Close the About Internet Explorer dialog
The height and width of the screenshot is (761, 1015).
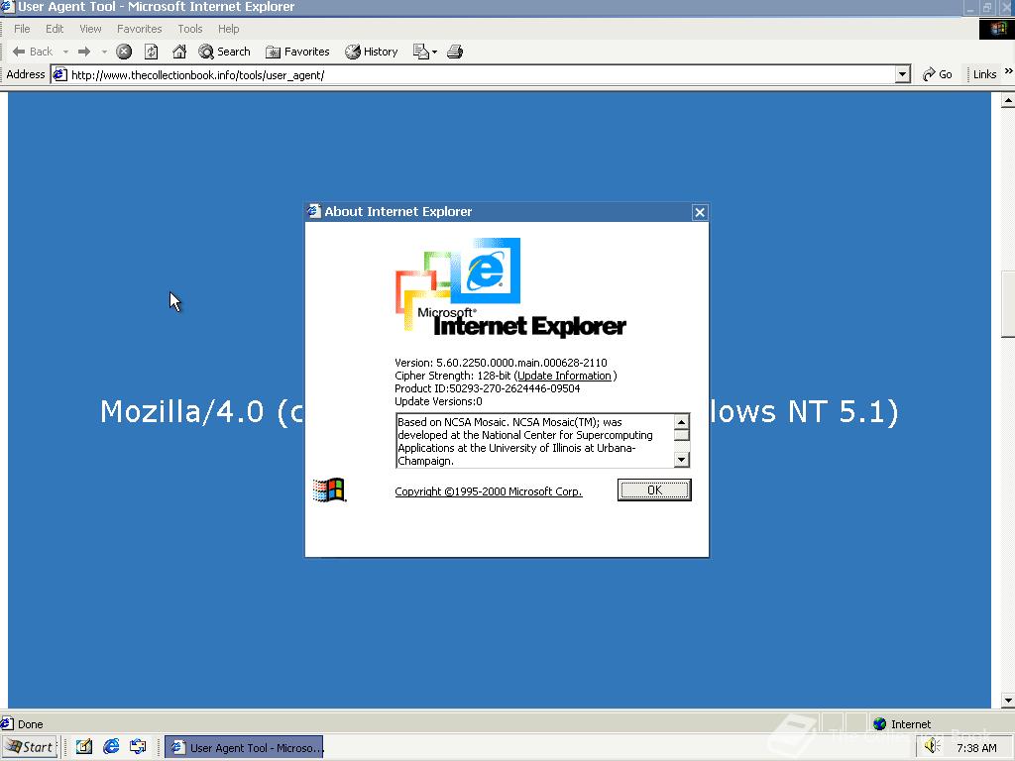[x=700, y=212]
